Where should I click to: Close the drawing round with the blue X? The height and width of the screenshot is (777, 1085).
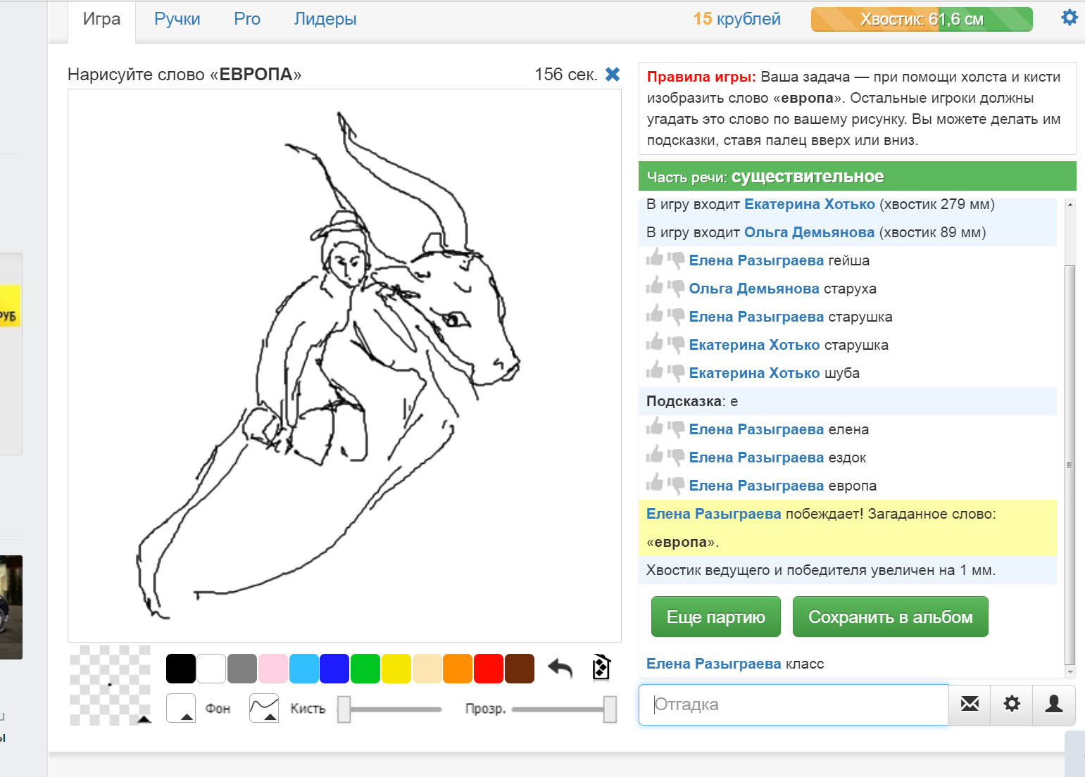(x=613, y=74)
